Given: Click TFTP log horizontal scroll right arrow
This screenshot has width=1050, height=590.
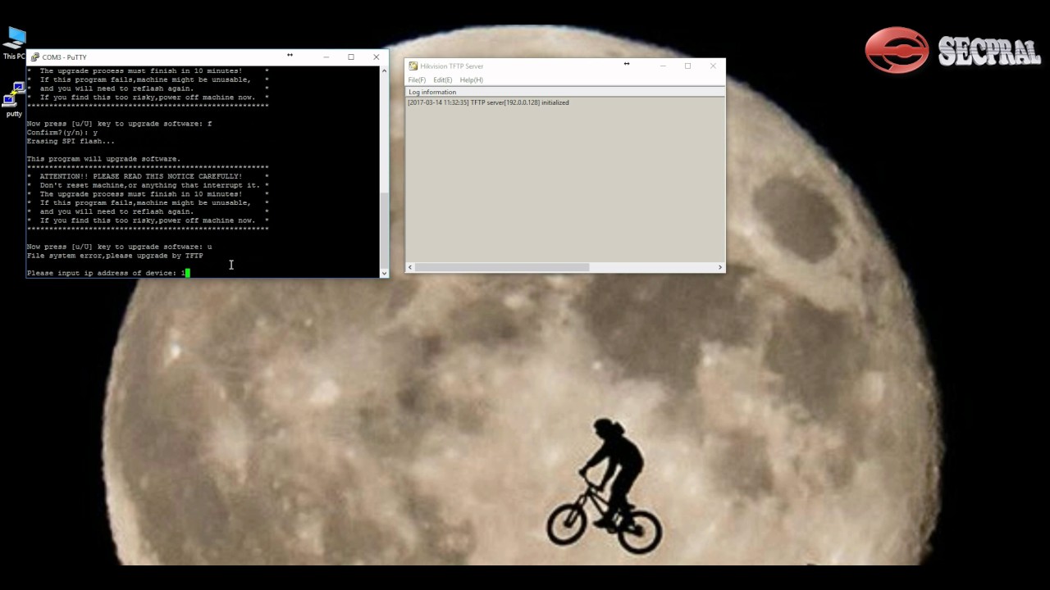Looking at the screenshot, I should pos(720,267).
